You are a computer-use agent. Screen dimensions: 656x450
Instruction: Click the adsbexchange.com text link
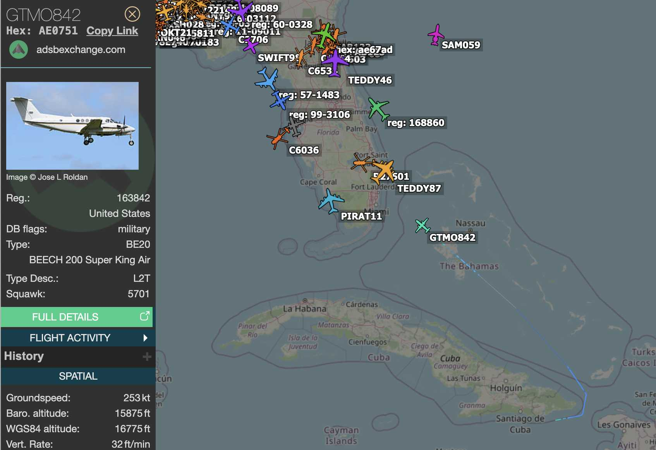(81, 50)
